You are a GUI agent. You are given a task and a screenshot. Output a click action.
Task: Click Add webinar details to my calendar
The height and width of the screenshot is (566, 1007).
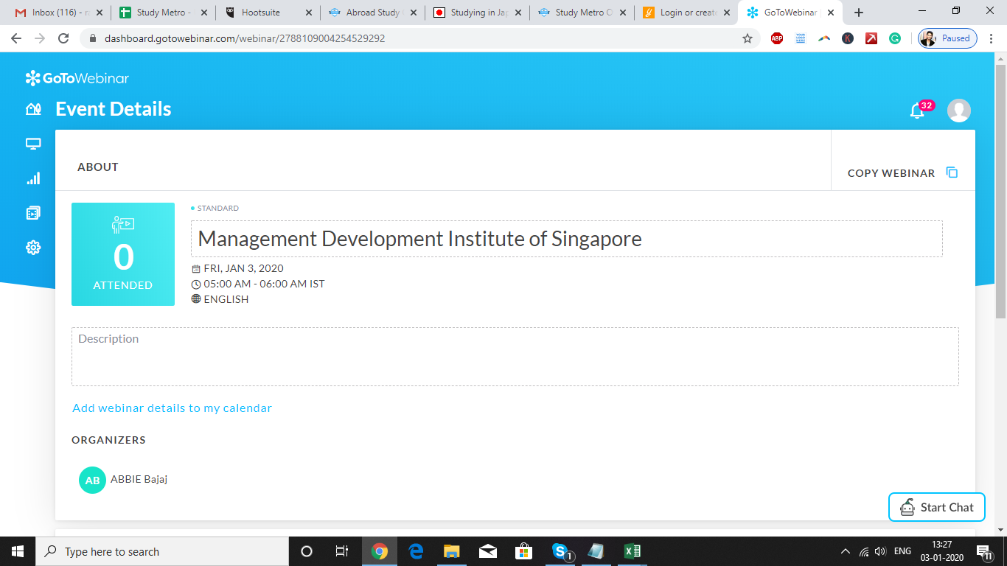click(172, 408)
